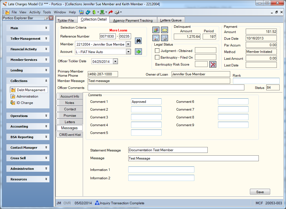Click the red arrow toolbar icon
This screenshot has height=209, width=286.
click(111, 12)
